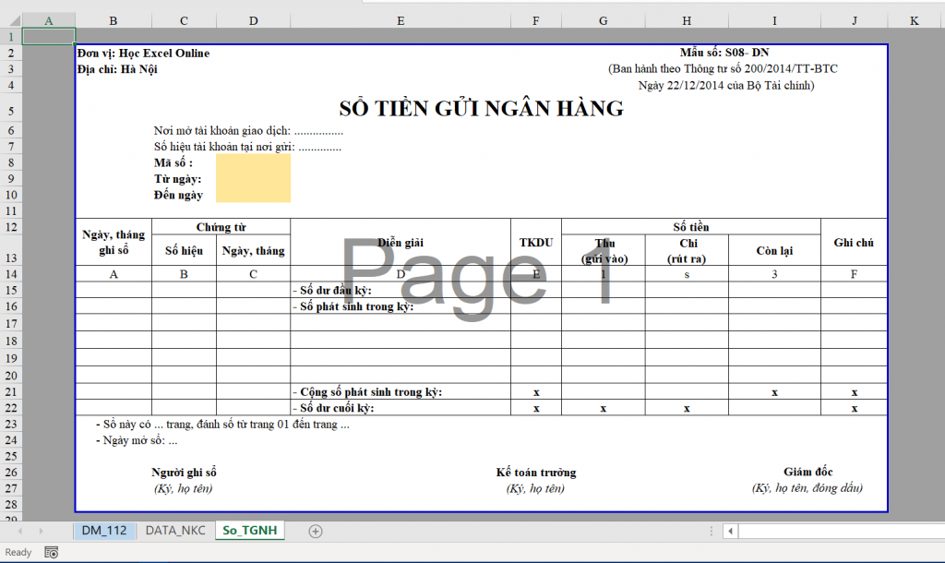945x563 pixels.
Task: Click the yellow cell next to Đến ngày
Action: [x=253, y=195]
